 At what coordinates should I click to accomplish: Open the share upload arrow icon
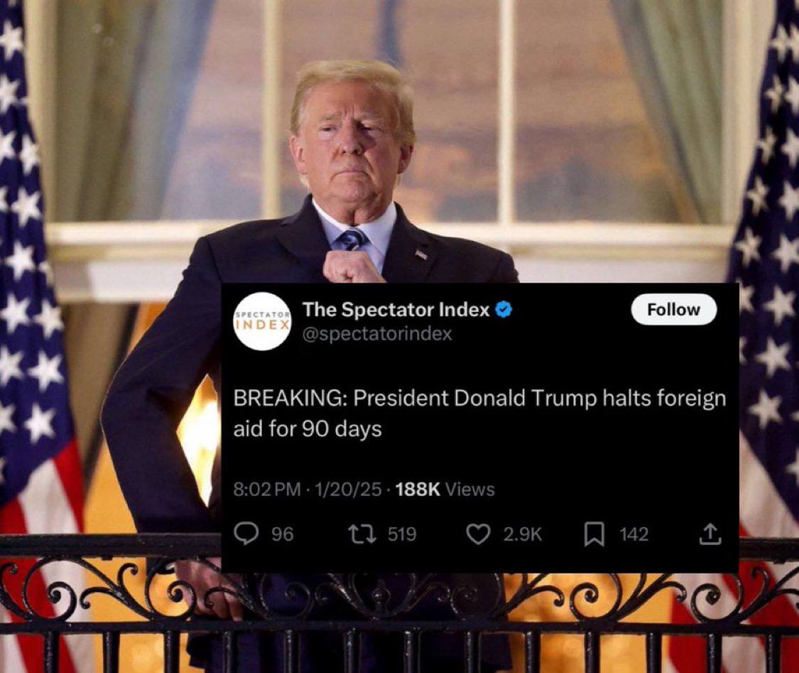pyautogui.click(x=710, y=534)
